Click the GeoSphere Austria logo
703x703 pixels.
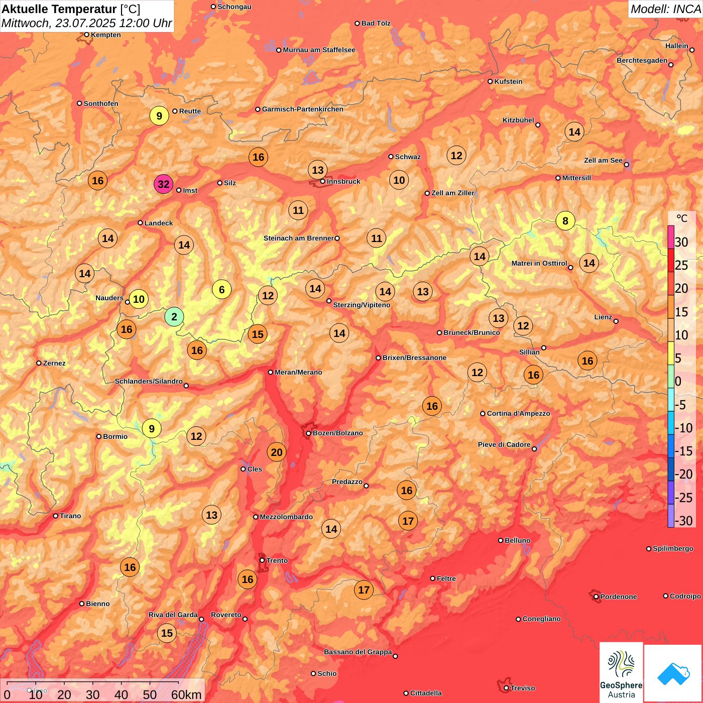[x=621, y=672]
